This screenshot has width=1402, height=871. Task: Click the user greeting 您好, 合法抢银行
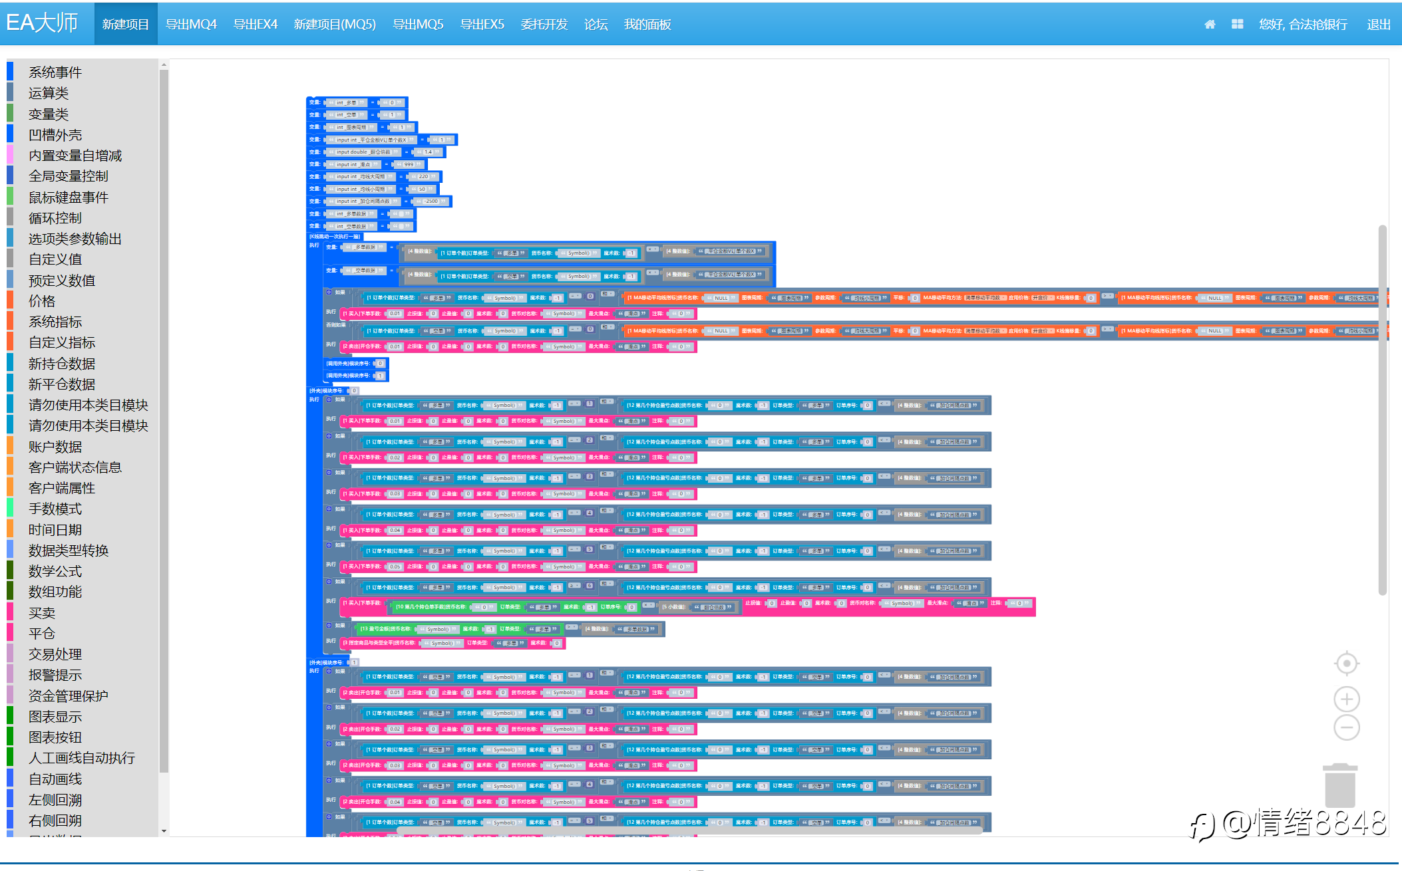pyautogui.click(x=1304, y=25)
